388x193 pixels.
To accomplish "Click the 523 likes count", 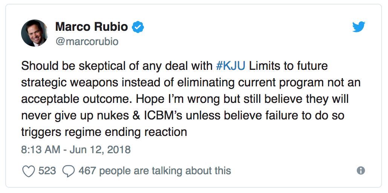I will tap(47, 170).
